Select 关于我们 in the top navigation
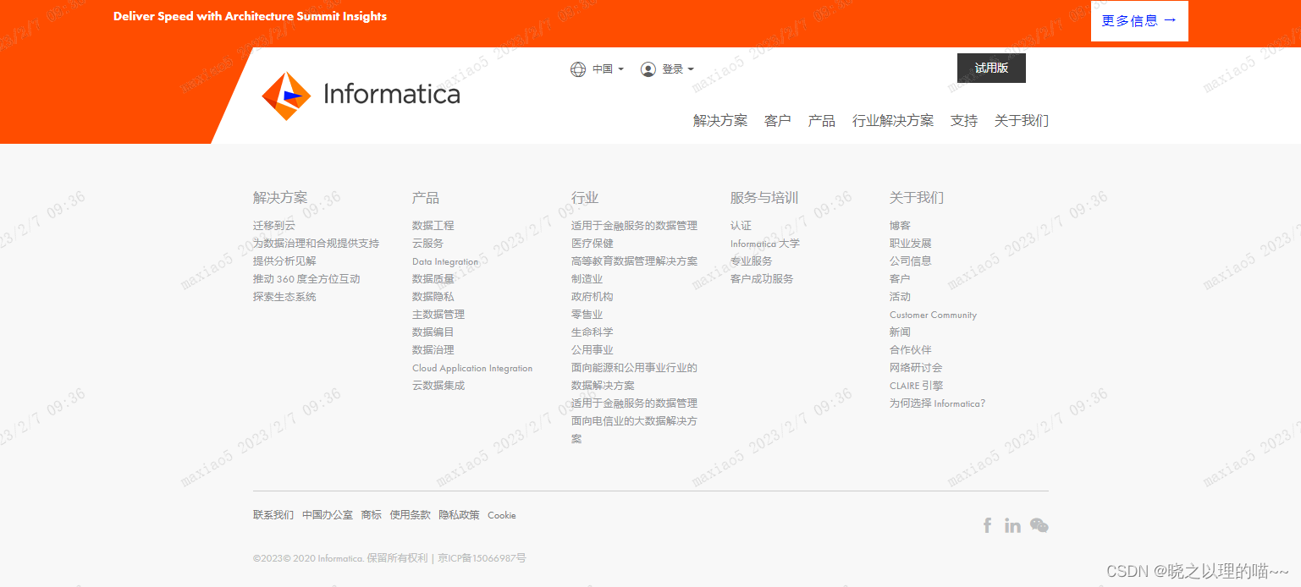This screenshot has height=587, width=1301. point(1021,121)
